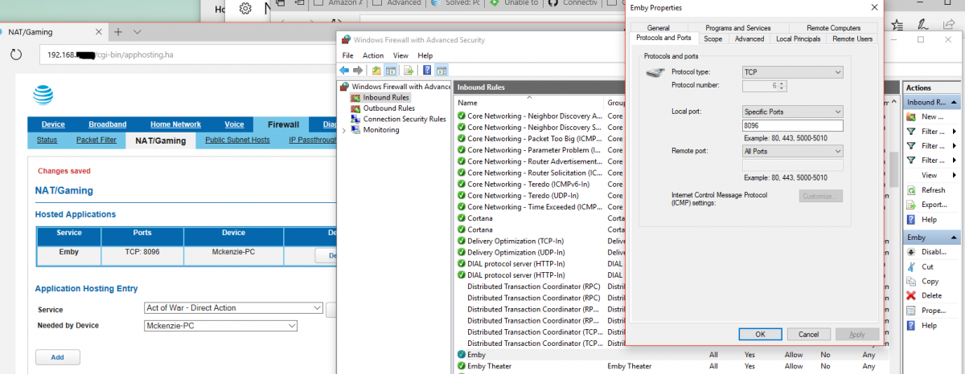The width and height of the screenshot is (965, 374).
Task: Click the Refresh action icon
Action: (911, 190)
